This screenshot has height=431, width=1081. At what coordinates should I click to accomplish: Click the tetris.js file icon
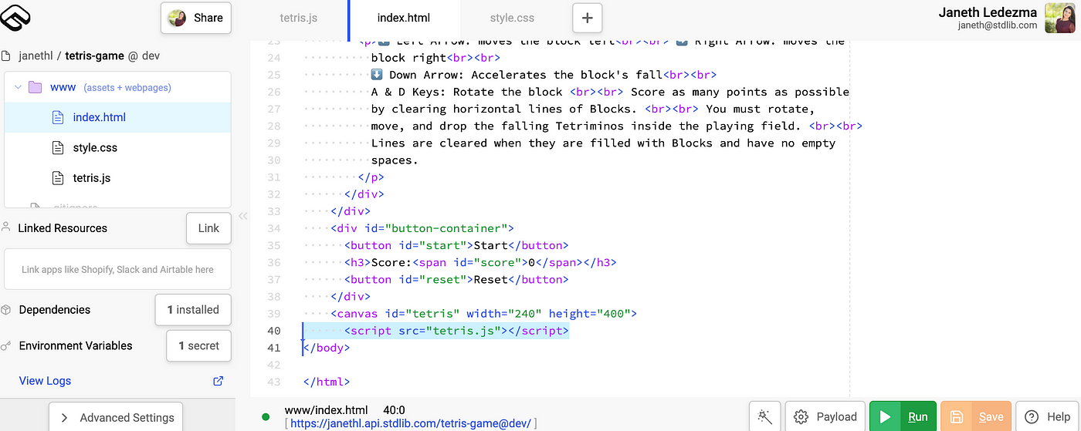click(x=58, y=178)
